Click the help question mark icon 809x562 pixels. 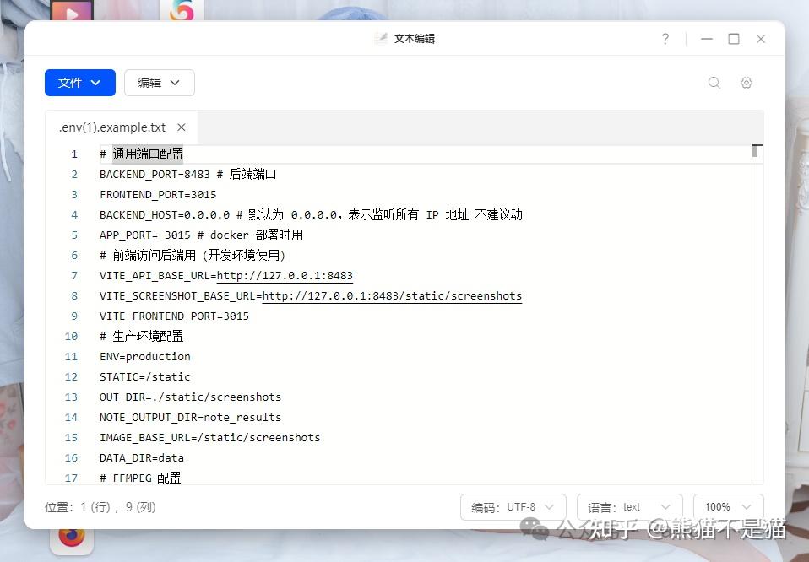(665, 38)
